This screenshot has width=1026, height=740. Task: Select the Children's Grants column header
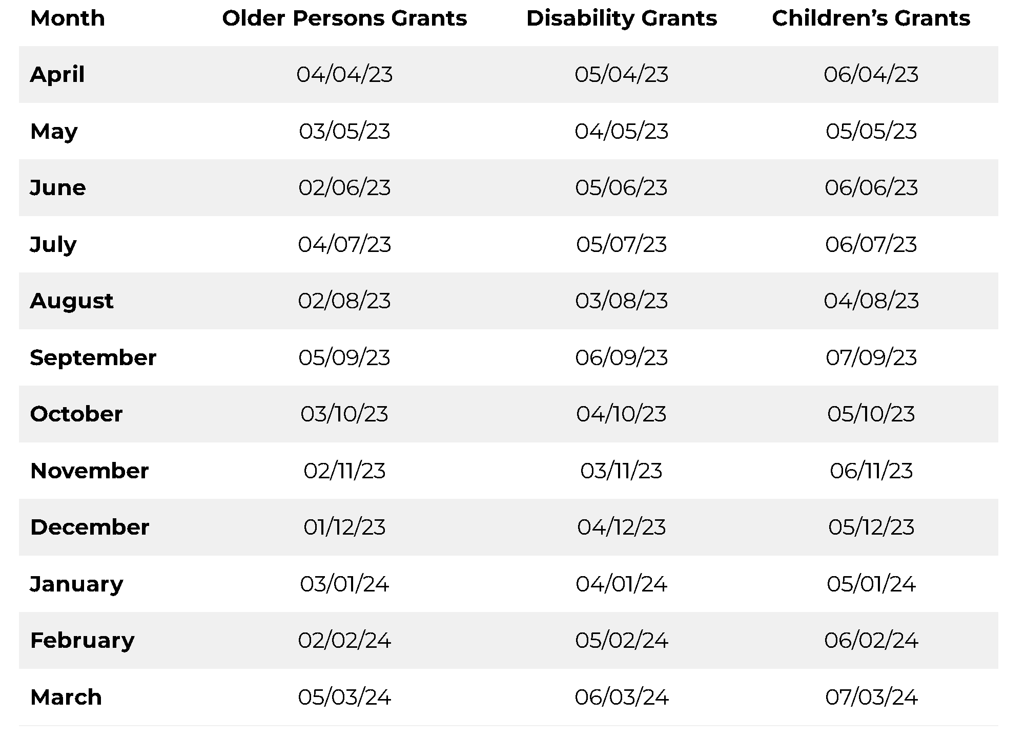pos(871,18)
